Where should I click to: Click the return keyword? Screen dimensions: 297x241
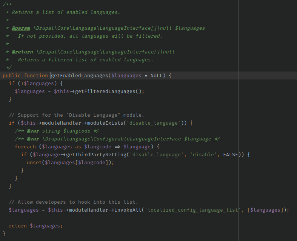pyautogui.click(x=18, y=226)
